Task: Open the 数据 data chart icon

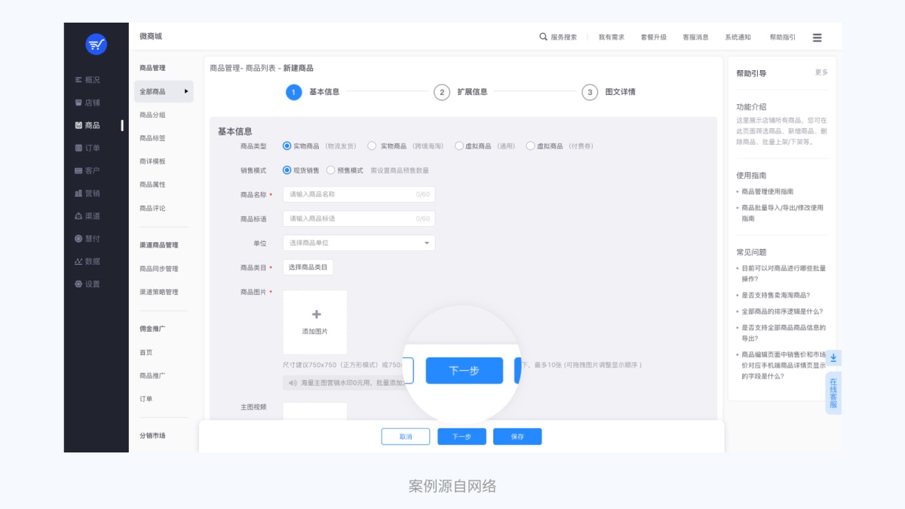Action: [78, 262]
